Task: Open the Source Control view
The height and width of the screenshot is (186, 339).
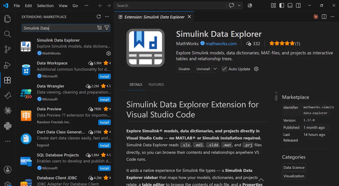Action: tap(8, 49)
